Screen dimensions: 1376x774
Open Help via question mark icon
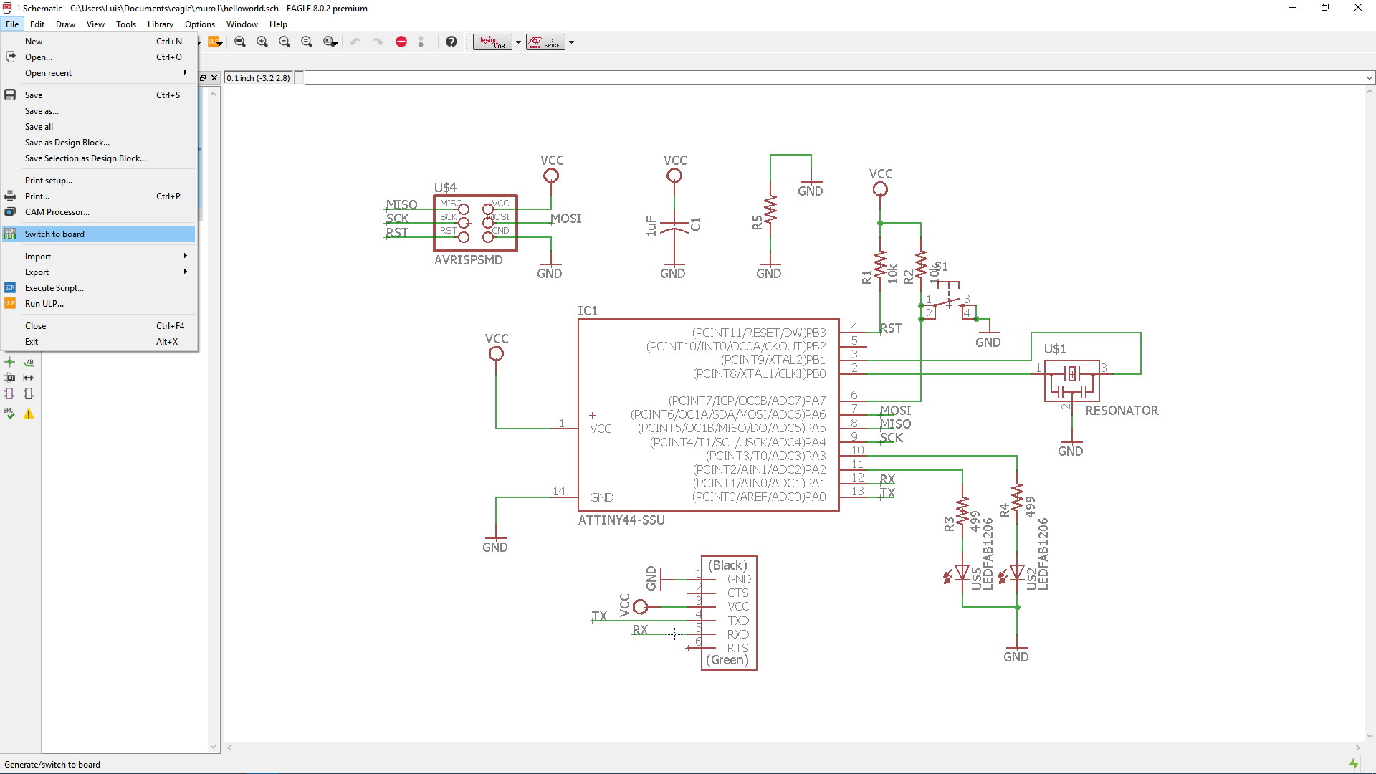(451, 42)
